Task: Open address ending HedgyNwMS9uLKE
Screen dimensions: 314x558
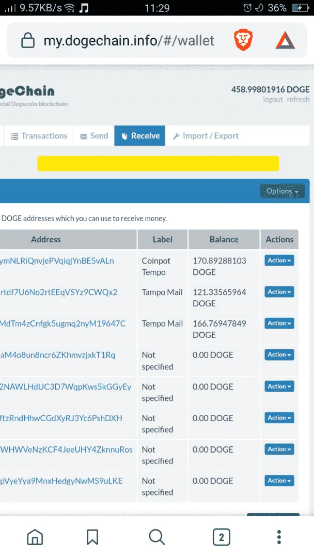Action: [x=61, y=481]
